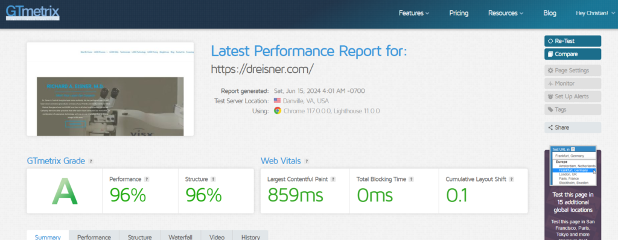Click the Compare button

click(x=573, y=54)
